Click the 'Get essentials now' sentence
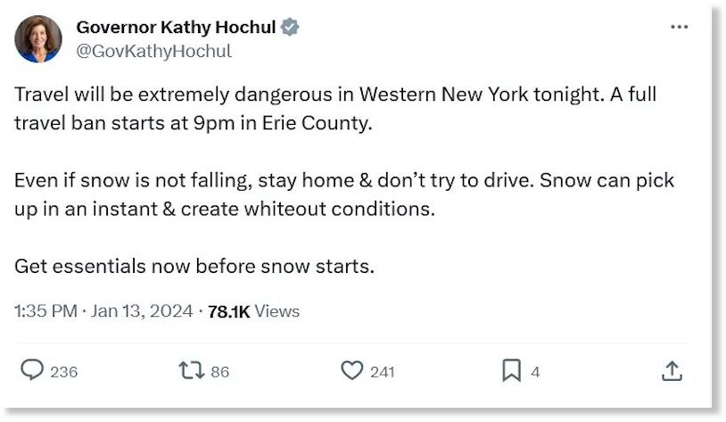 pos(194,267)
